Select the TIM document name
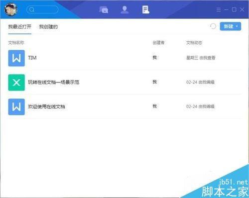 (32, 58)
